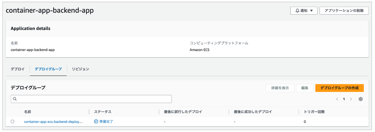This screenshot has width=375, height=132.
Task: Click the clock status icon beside 準備完了
Action: (x=96, y=122)
